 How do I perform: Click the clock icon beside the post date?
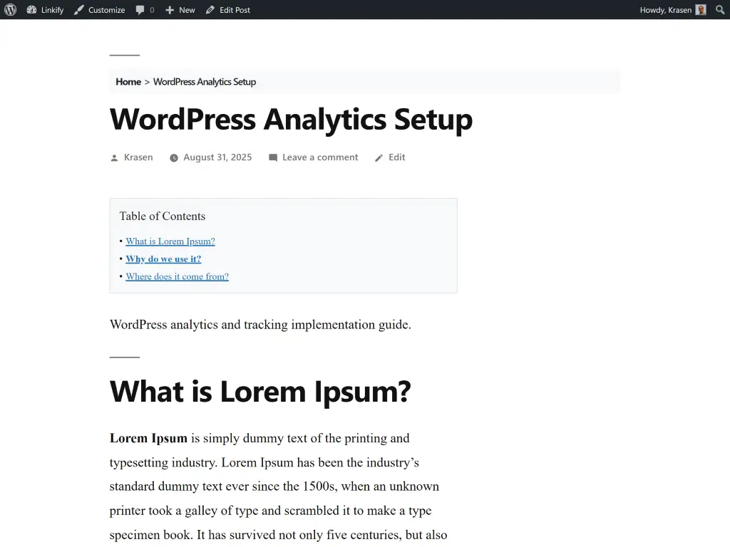tap(173, 157)
